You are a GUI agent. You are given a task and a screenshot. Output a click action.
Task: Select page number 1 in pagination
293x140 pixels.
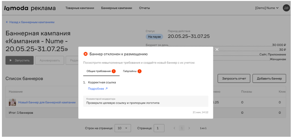click(182, 128)
